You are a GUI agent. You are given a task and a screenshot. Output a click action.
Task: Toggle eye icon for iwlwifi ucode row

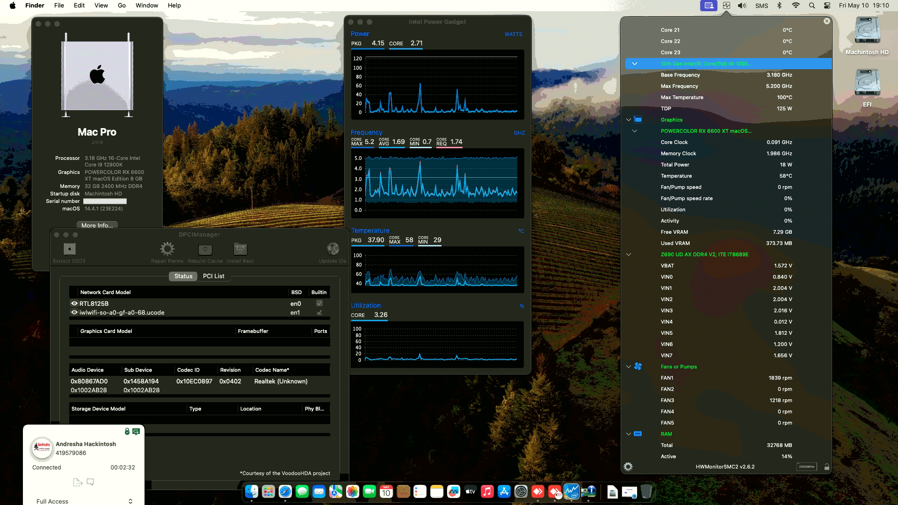pyautogui.click(x=74, y=312)
